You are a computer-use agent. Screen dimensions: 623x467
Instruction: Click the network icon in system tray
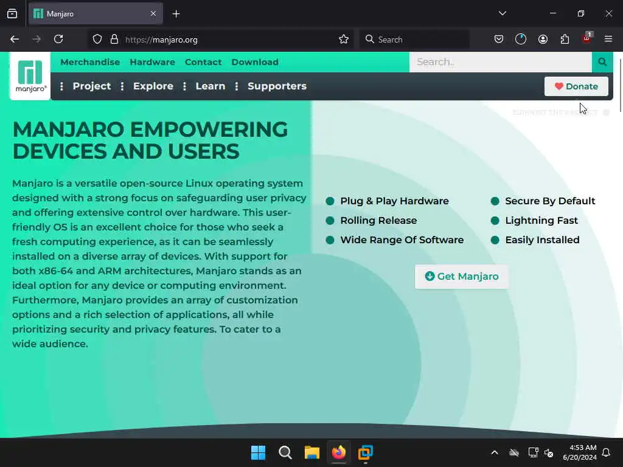(x=533, y=452)
